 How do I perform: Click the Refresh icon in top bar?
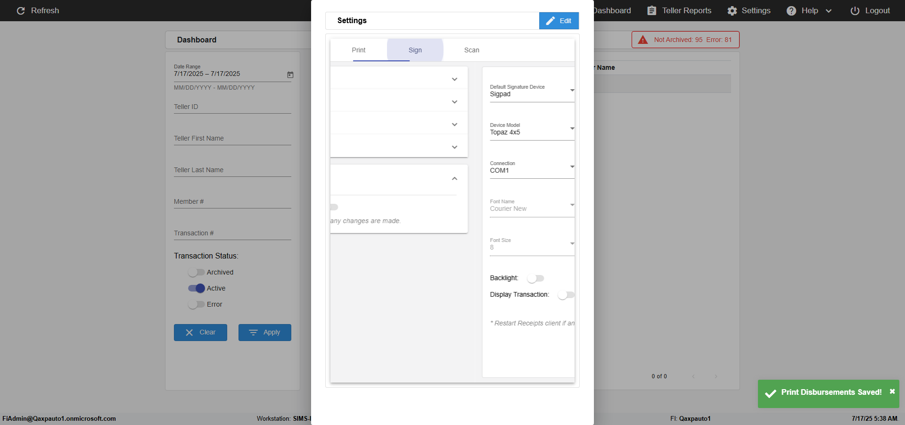pos(21,10)
